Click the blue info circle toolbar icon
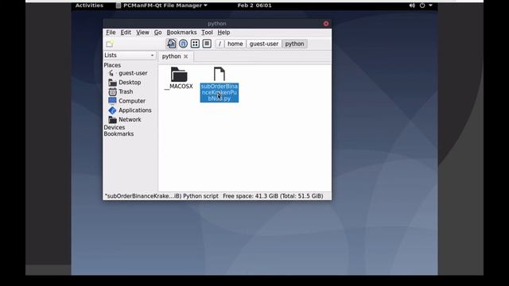The width and height of the screenshot is (509, 286). click(x=183, y=44)
